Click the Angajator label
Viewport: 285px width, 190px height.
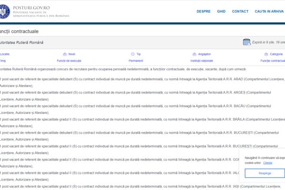pyautogui.click(x=204, y=54)
